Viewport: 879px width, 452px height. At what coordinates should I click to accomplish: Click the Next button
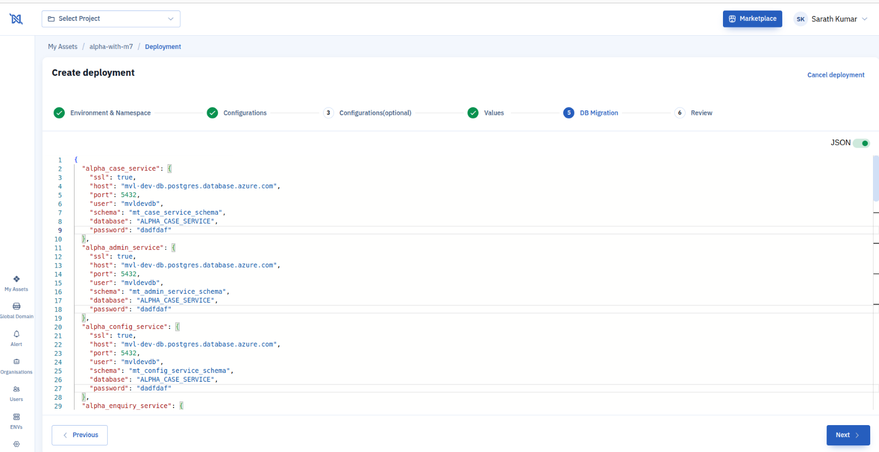848,435
